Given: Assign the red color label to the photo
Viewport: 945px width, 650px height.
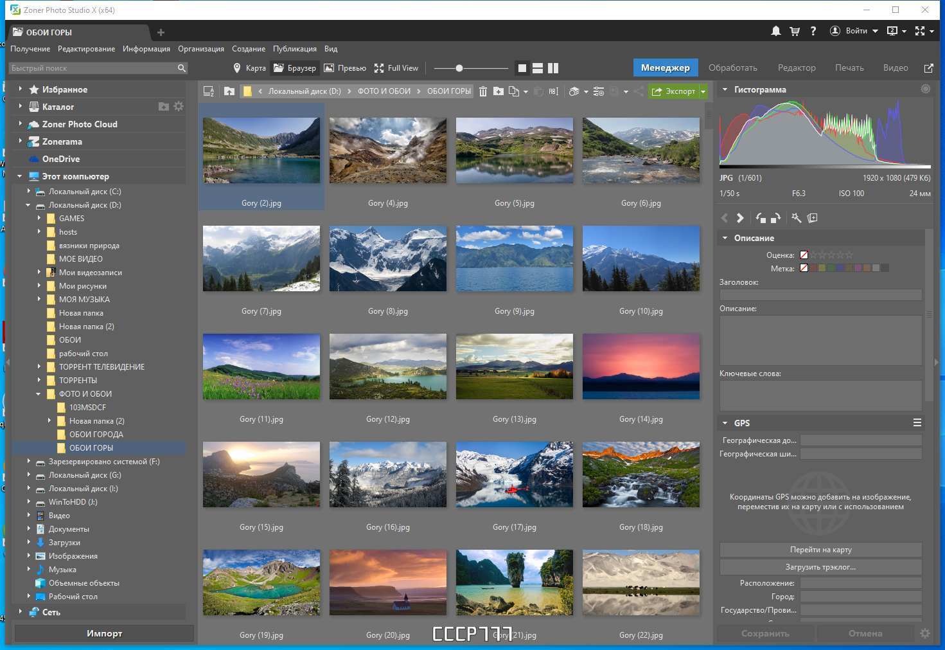Looking at the screenshot, I should [812, 268].
